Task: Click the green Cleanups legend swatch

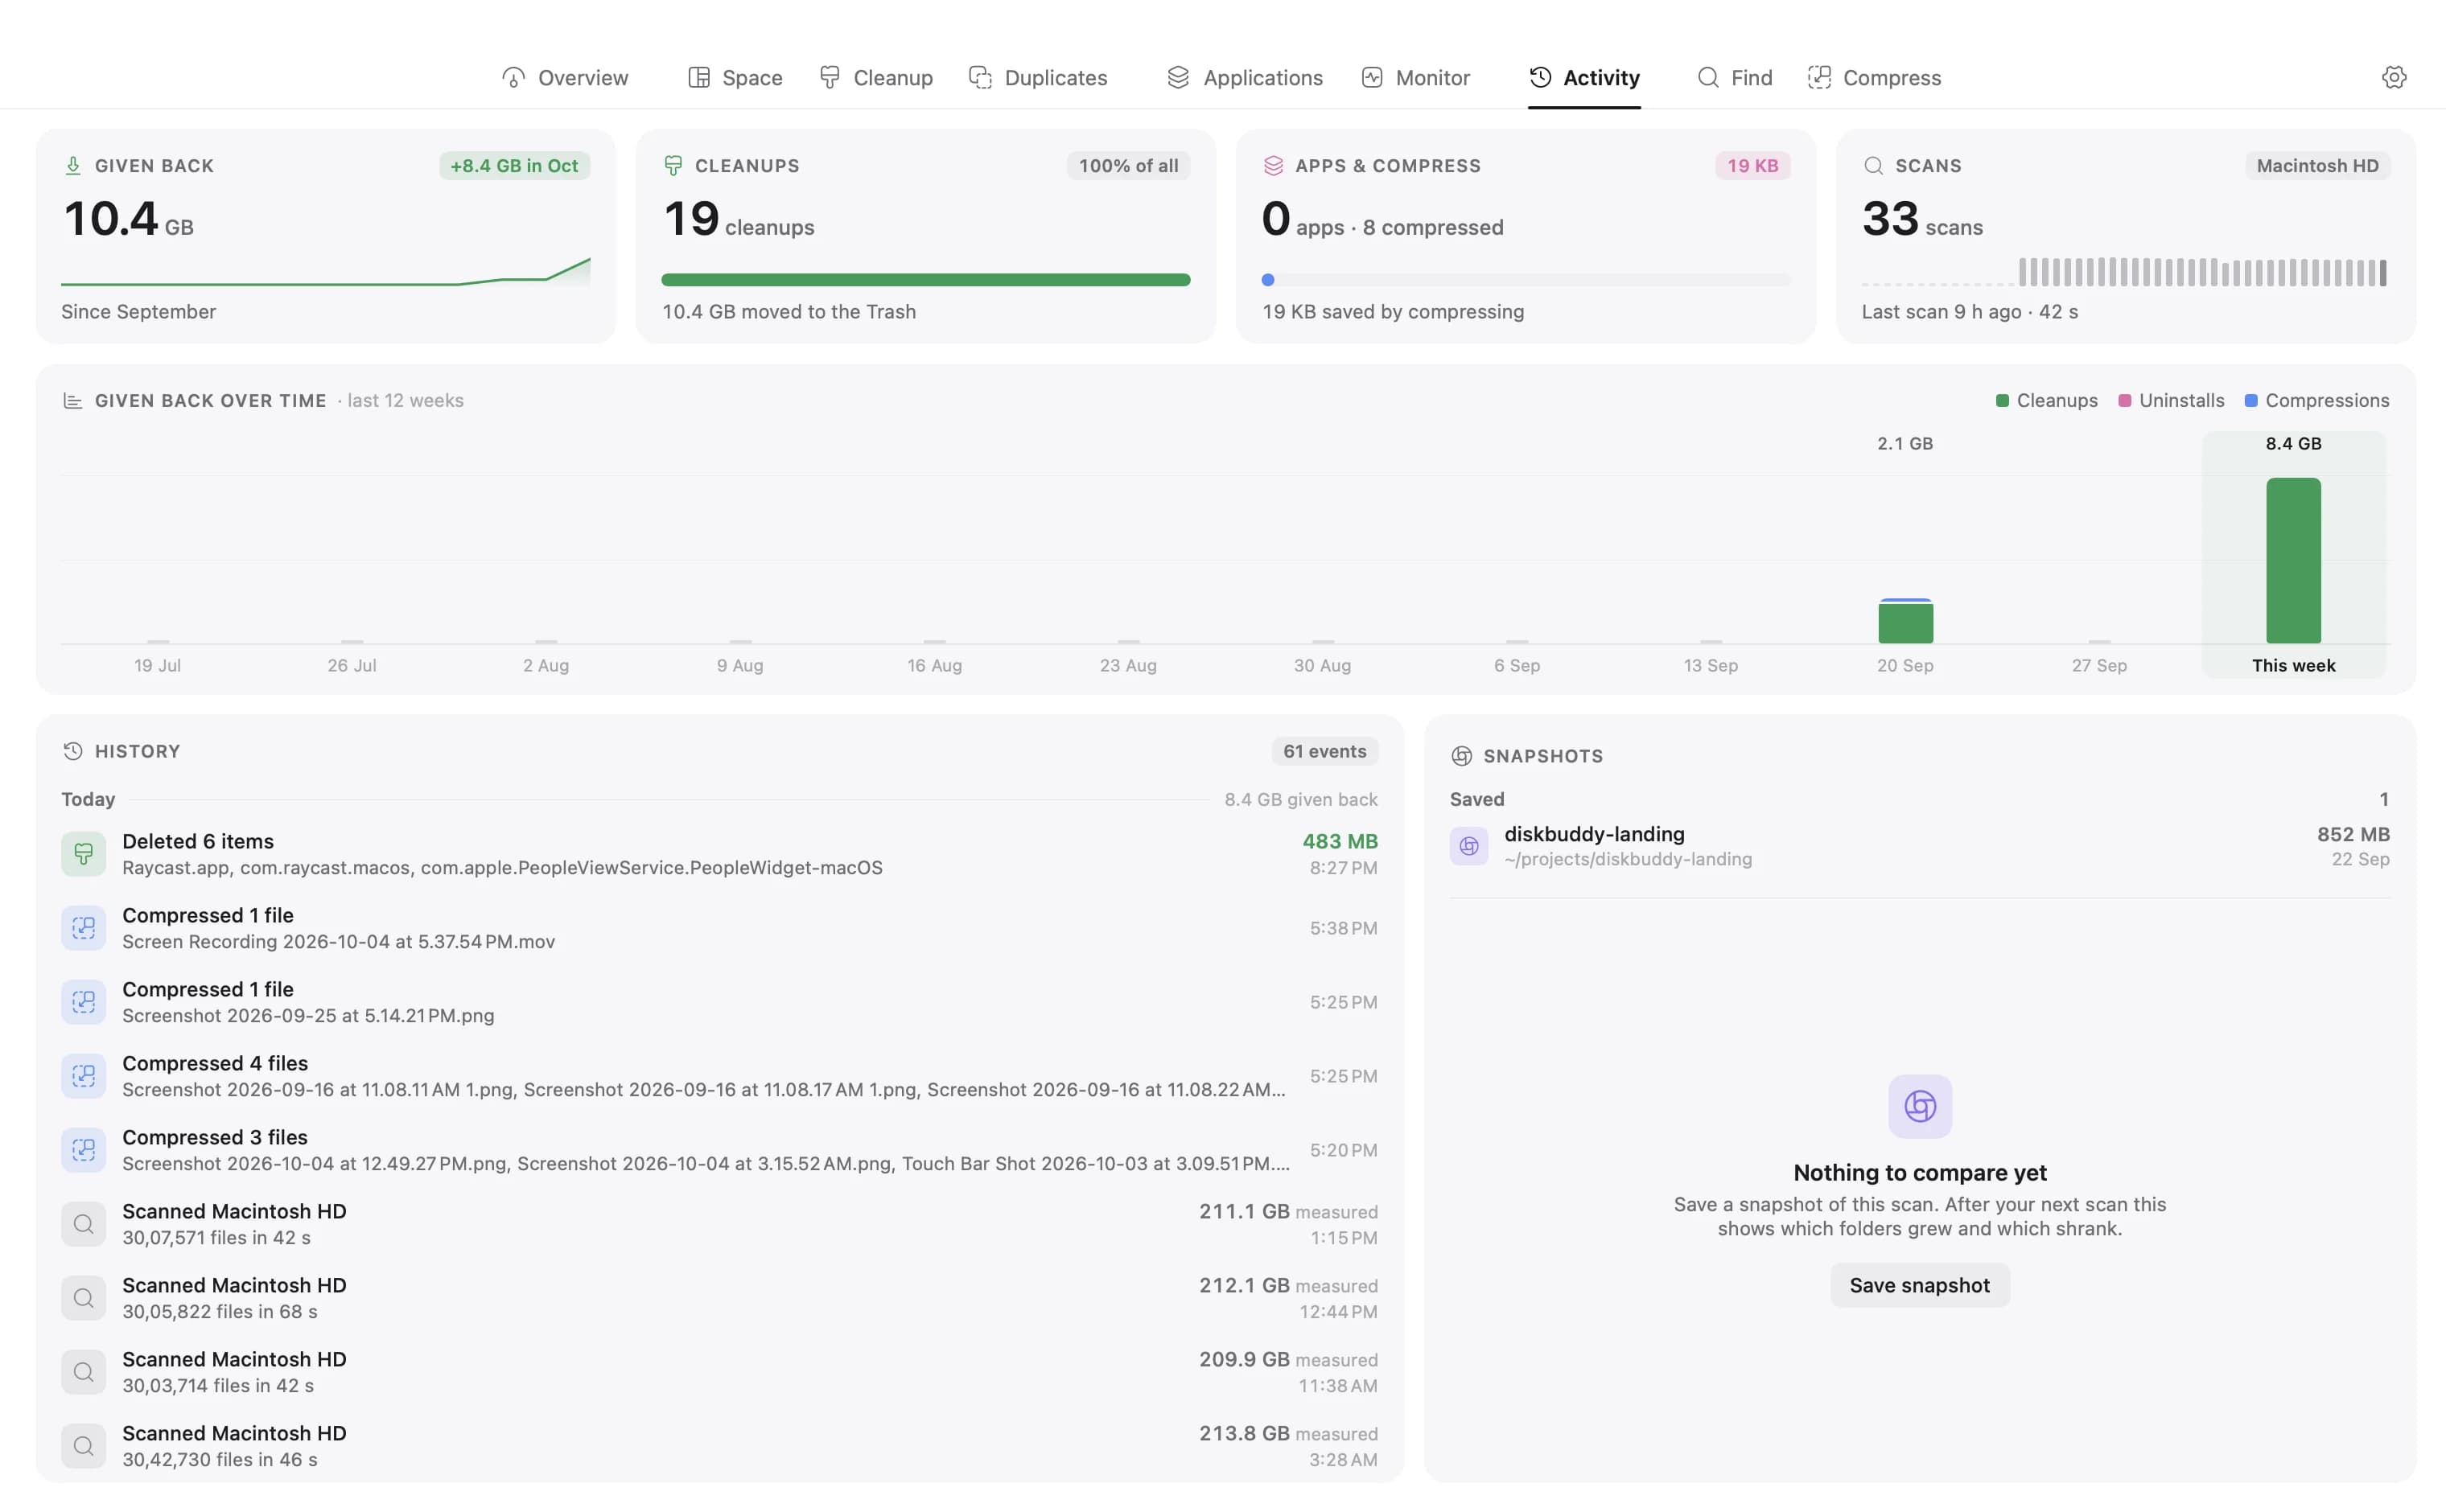Action: point(2002,400)
